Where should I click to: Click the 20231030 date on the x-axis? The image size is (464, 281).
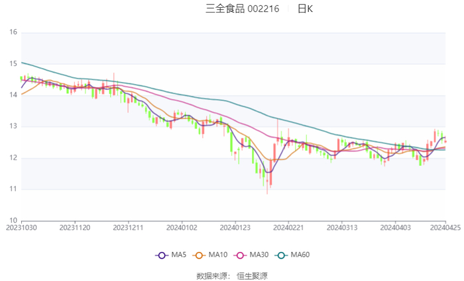[x=22, y=227]
